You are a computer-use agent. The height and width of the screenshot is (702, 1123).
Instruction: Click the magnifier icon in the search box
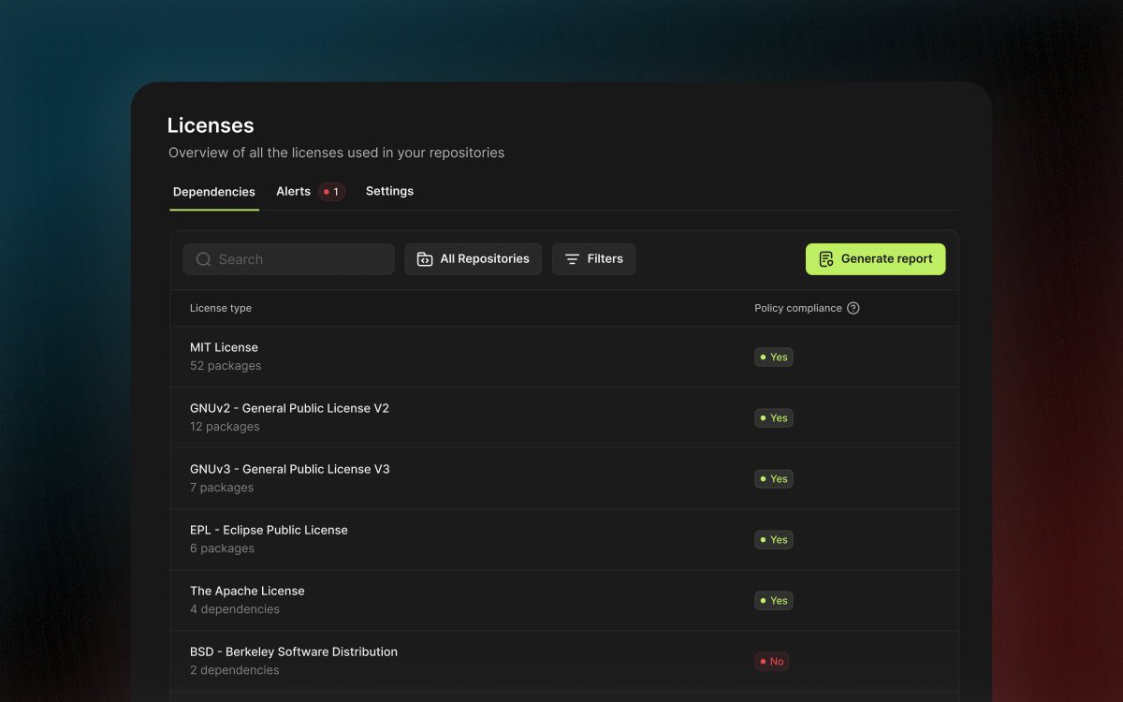click(203, 259)
